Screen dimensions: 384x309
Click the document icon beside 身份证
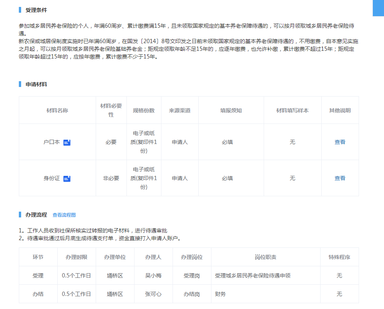pyautogui.click(x=67, y=179)
